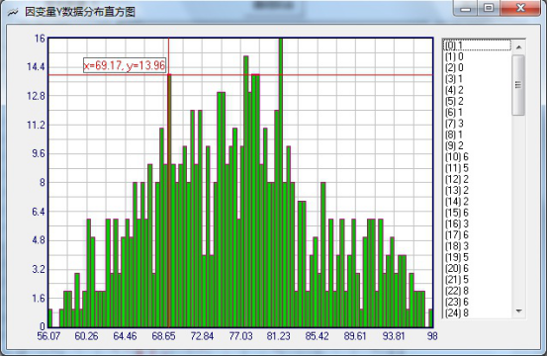This screenshot has width=547, height=356.
Task: Select list item "(14) 2"
Action: (477, 202)
